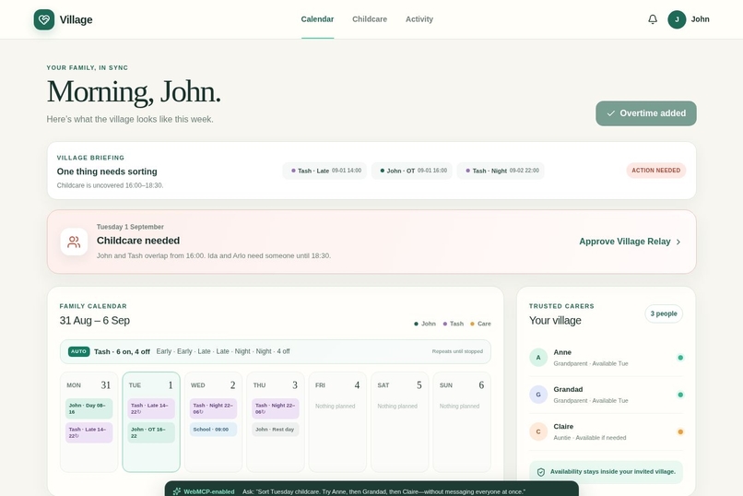Click the people icon beside Childcare needed
Screen dimensions: 743x496
pyautogui.click(x=74, y=242)
